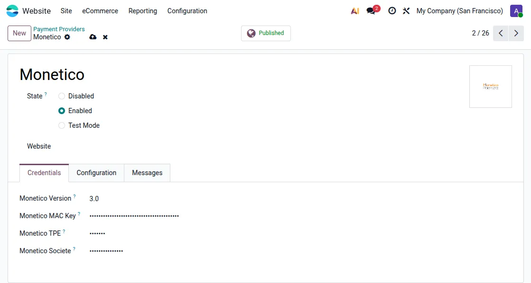Screen dimensions: 531x283
Task: Select the Disabled state radio button
Action: point(62,96)
